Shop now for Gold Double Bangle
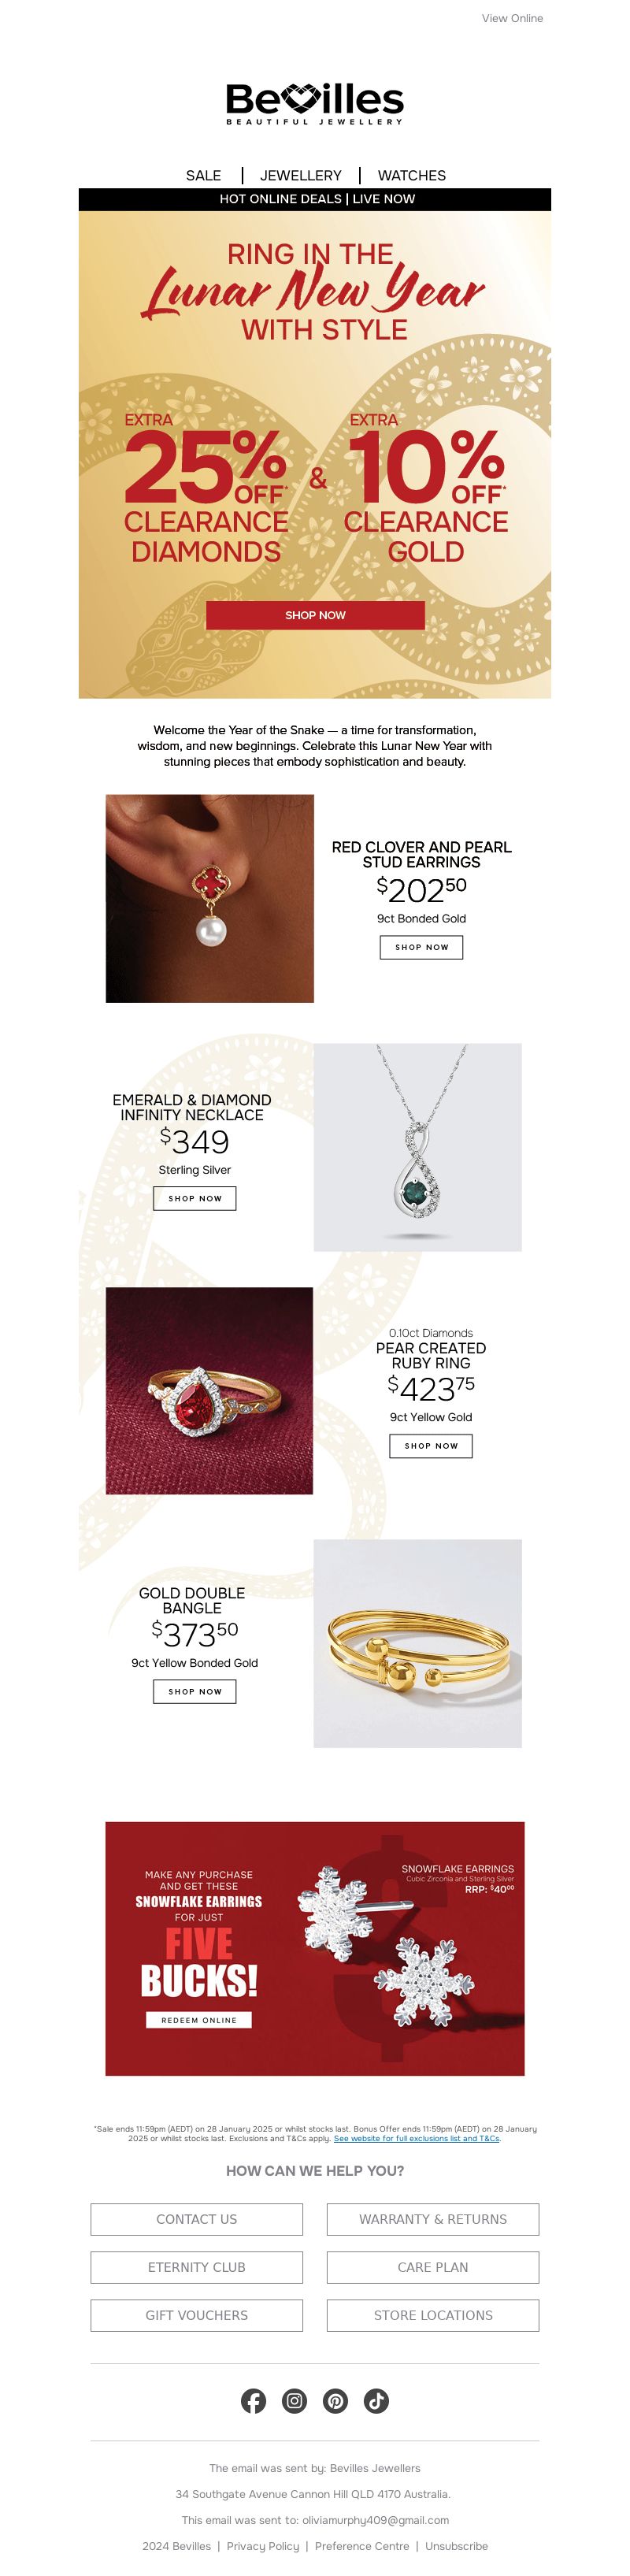The width and height of the screenshot is (630, 2576). click(195, 1691)
